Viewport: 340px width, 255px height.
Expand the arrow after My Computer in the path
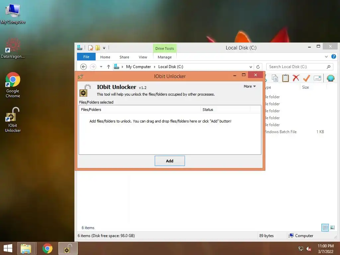tap(155, 67)
